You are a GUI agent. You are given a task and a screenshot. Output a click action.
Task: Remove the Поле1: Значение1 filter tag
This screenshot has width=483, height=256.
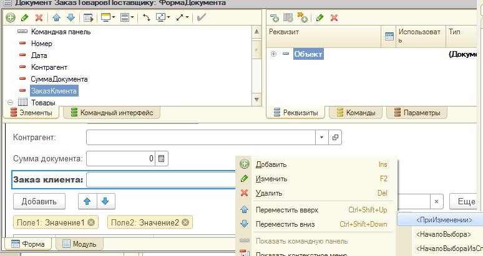(92, 222)
